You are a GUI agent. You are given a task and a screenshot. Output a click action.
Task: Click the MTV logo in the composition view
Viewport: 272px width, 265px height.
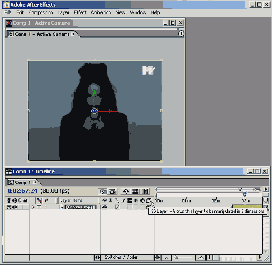tap(148, 70)
